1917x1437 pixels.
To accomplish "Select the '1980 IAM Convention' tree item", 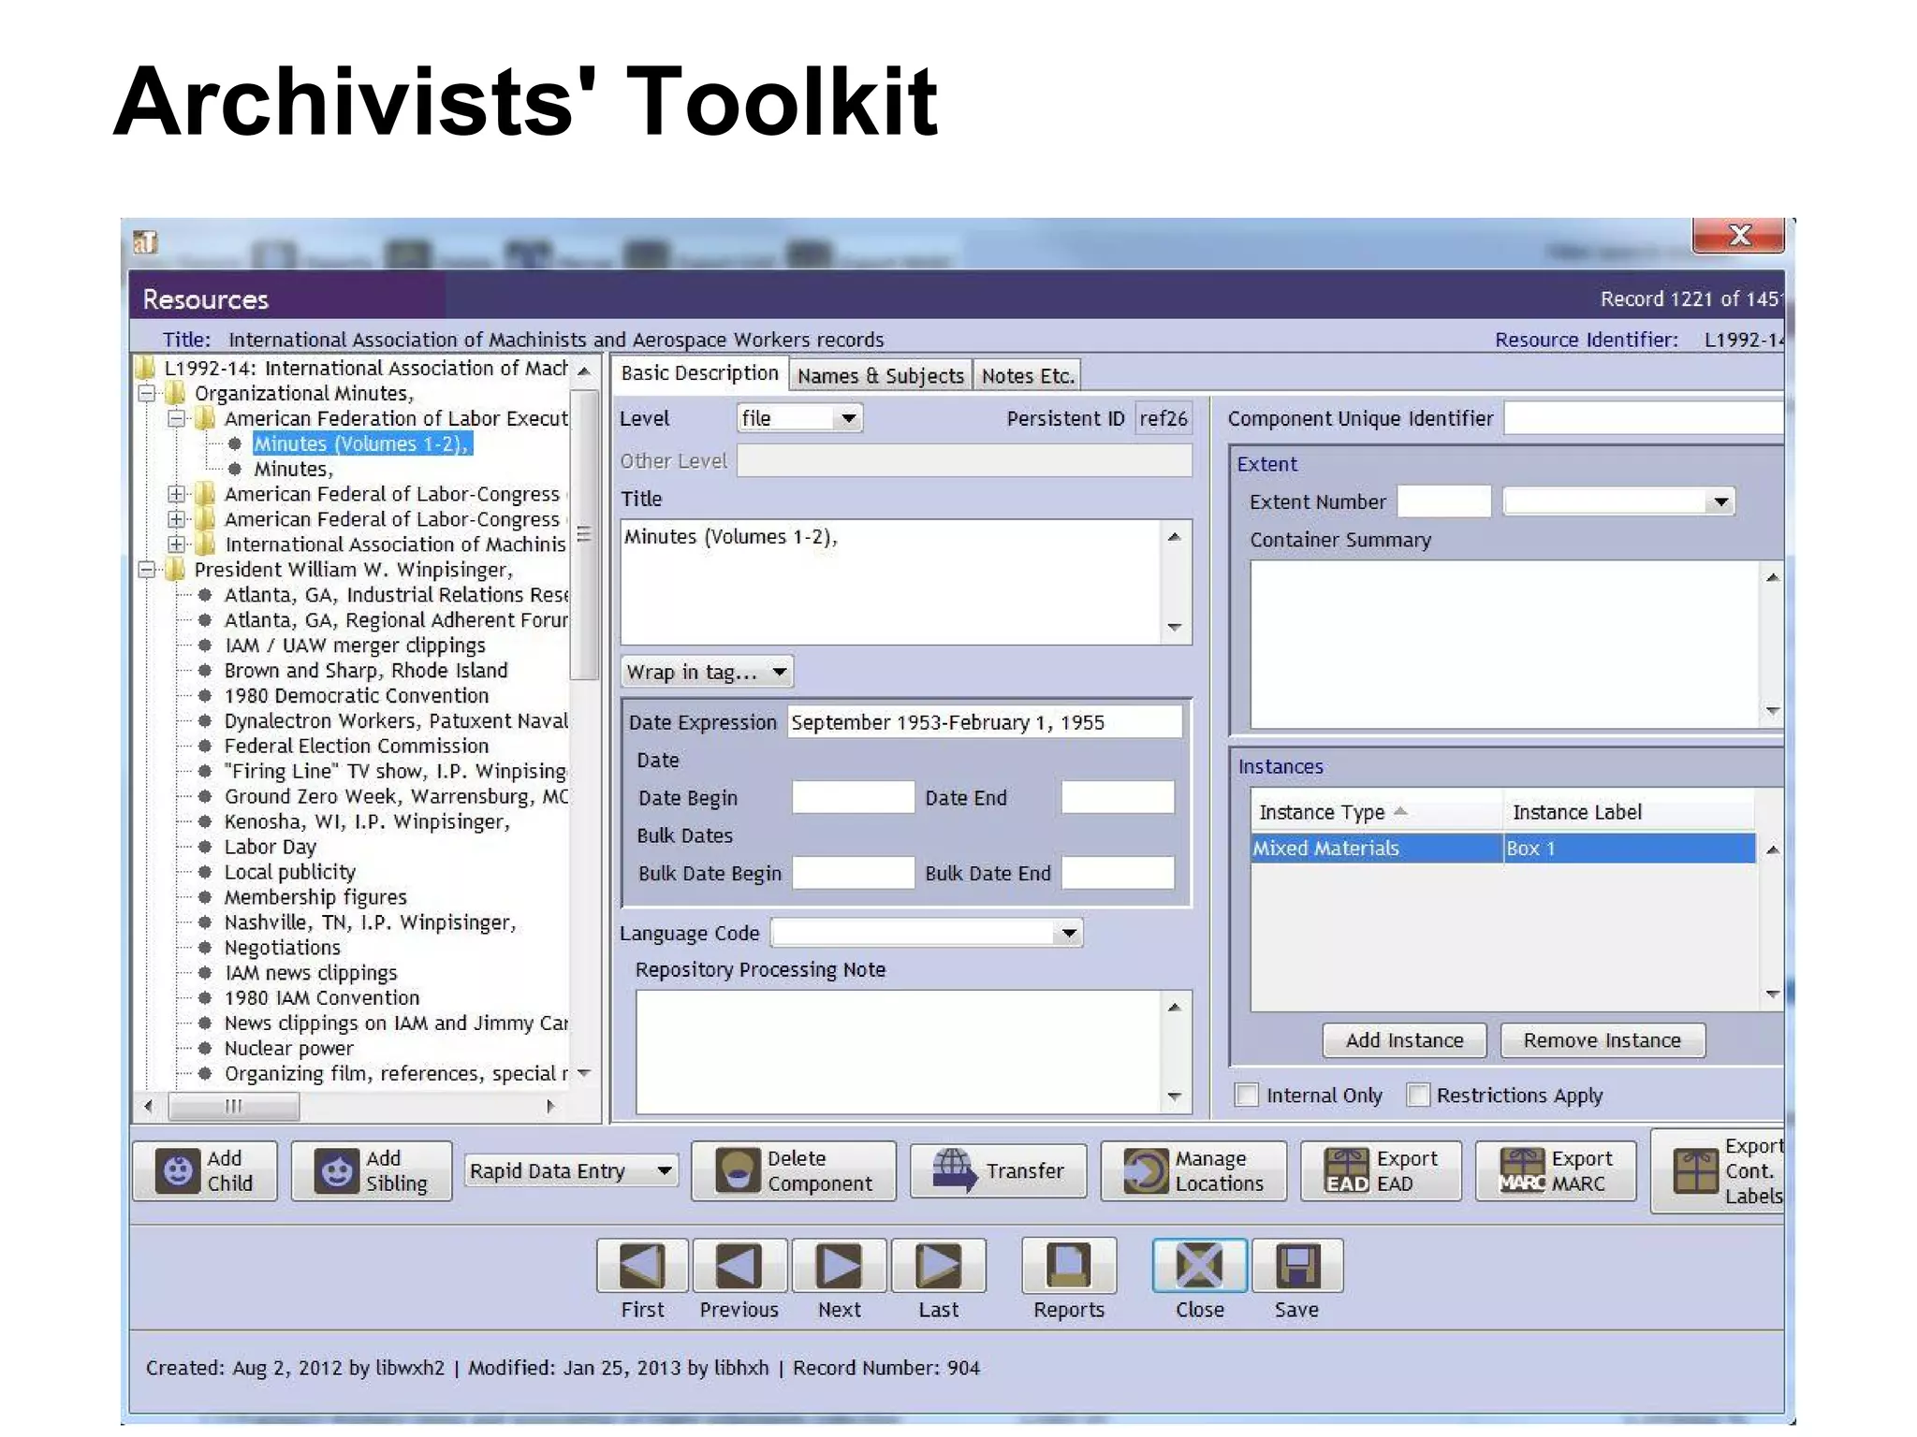I will 322,997.
